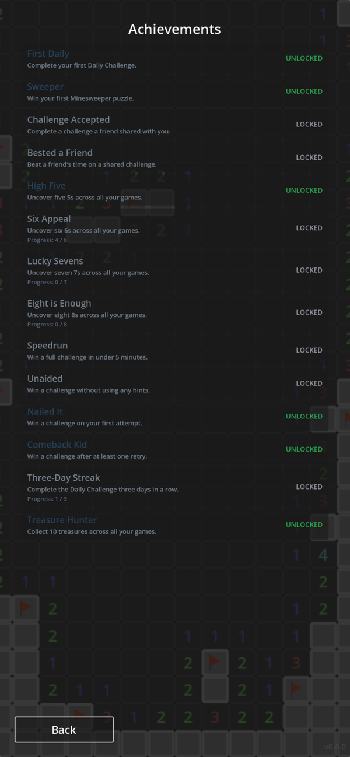Click the version number label

[335, 747]
